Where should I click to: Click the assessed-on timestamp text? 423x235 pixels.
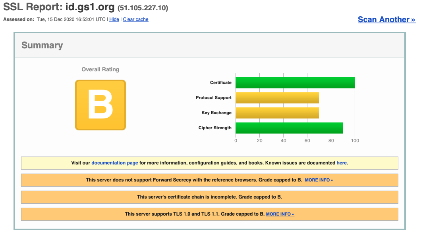(x=71, y=19)
